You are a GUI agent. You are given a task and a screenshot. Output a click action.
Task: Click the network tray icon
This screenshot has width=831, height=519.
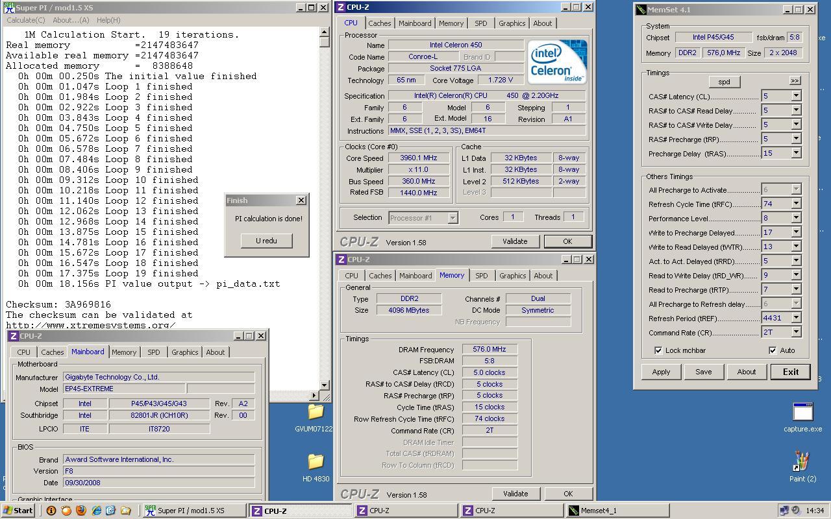click(x=784, y=511)
